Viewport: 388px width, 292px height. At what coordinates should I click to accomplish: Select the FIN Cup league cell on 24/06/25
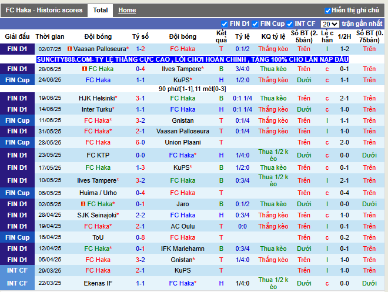17,80
